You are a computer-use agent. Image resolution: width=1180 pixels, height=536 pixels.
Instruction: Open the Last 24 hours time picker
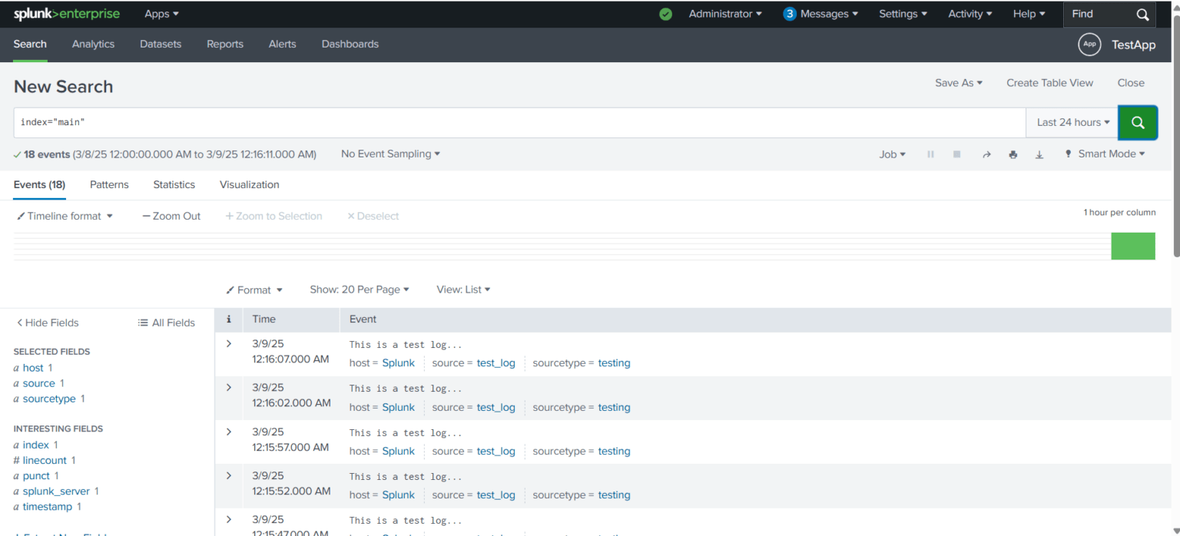tap(1072, 123)
